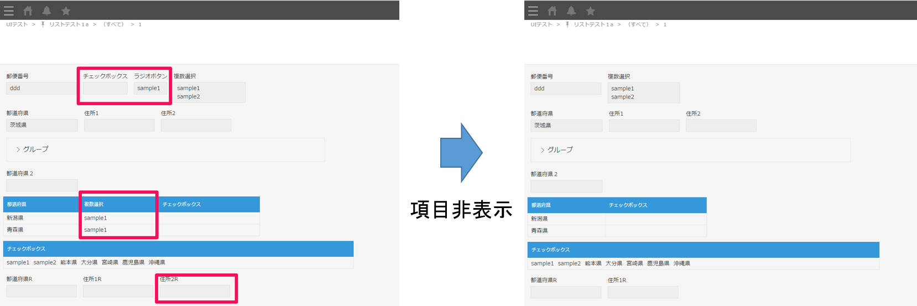Click 青森県 cell in right screenshot

pos(566,231)
